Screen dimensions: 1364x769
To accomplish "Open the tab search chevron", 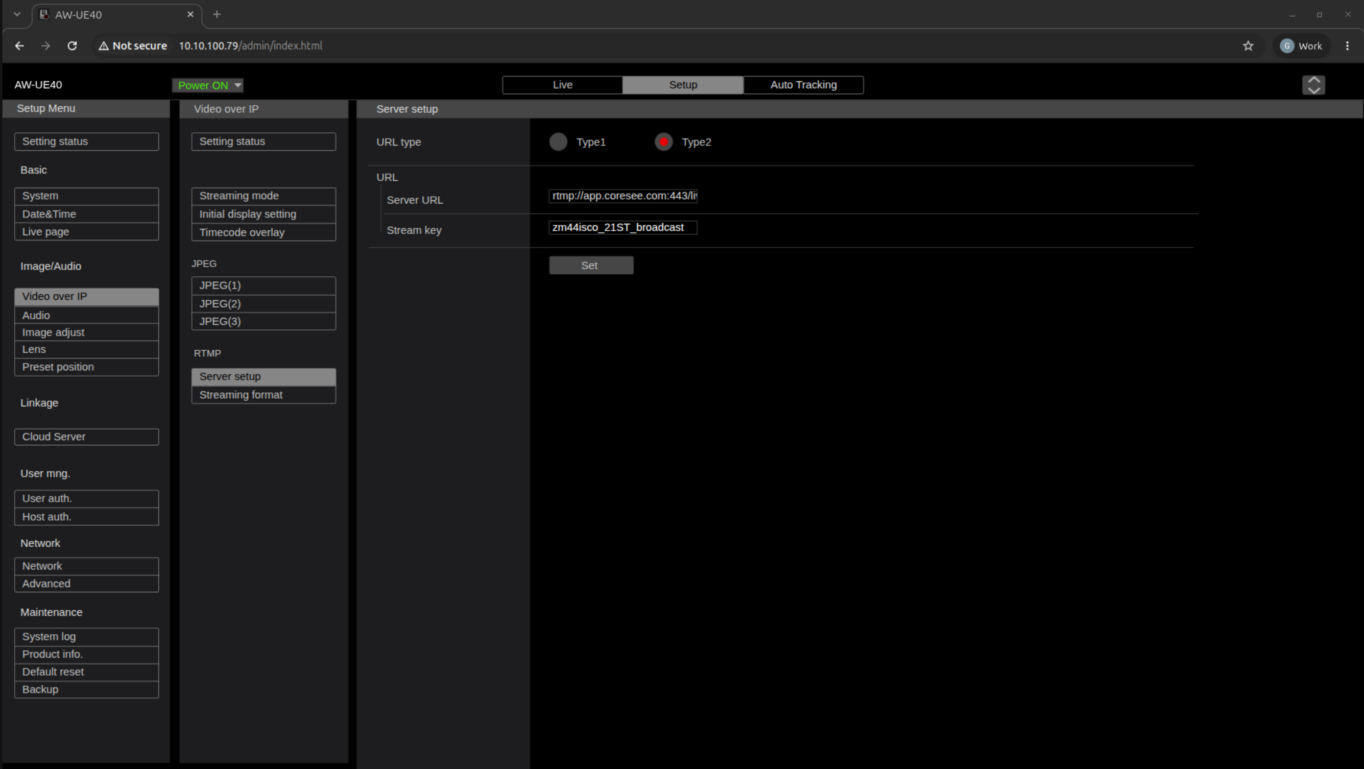I will (17, 14).
